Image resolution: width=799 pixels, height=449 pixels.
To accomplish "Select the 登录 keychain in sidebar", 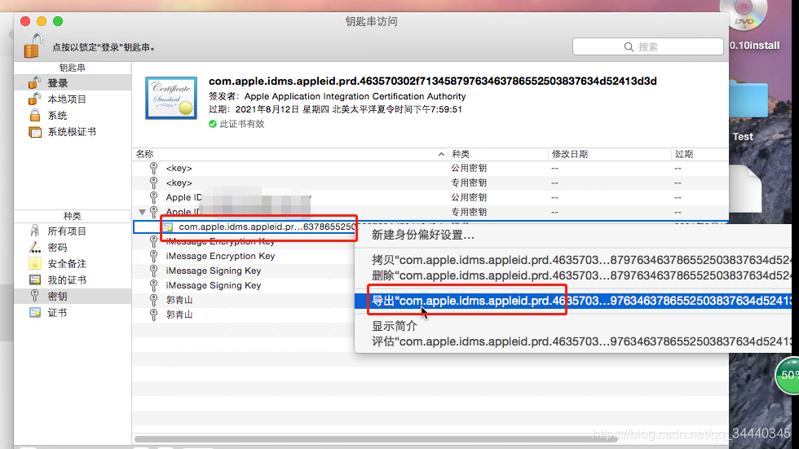I will click(x=73, y=83).
